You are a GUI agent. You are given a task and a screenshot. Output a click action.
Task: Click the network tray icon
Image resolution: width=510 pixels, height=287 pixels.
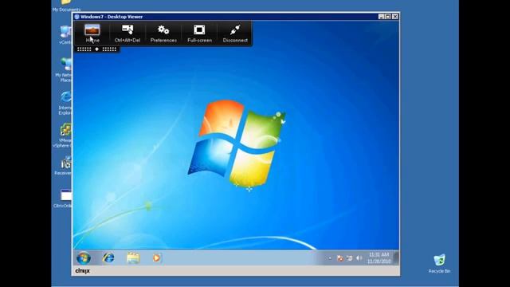[x=349, y=258]
